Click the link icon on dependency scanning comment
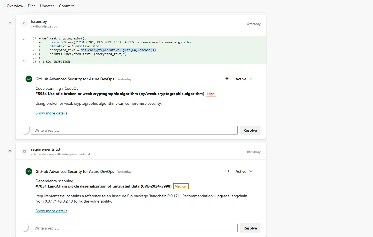The width and height of the screenshot is (373, 237). click(x=227, y=171)
